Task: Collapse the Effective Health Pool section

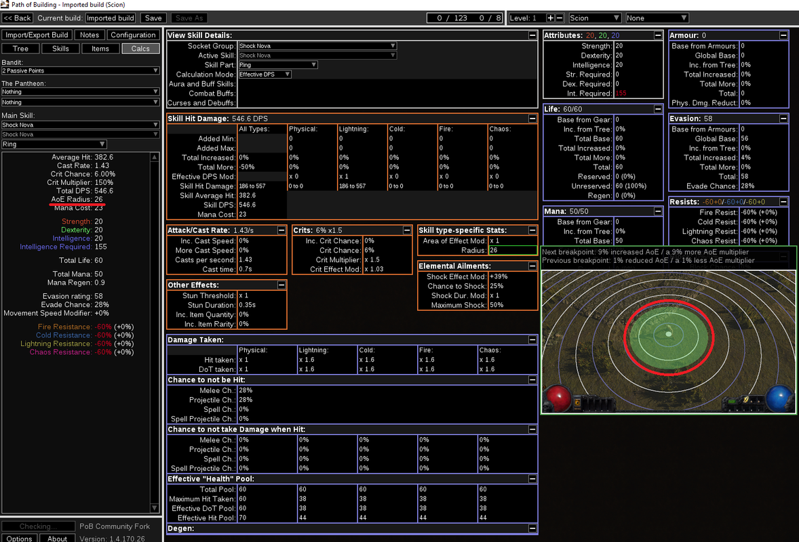Action: click(532, 479)
